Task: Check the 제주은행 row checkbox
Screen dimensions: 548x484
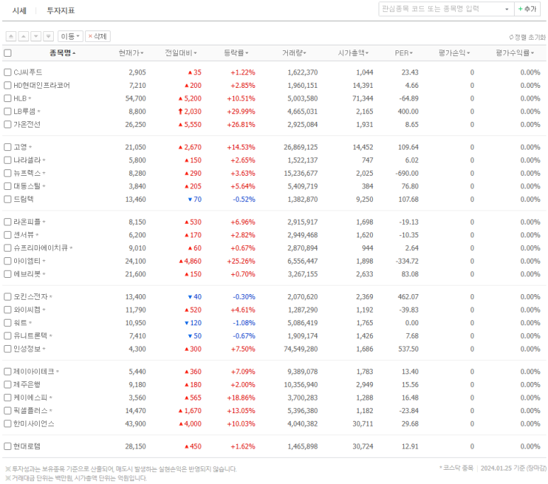Action: tap(8, 384)
